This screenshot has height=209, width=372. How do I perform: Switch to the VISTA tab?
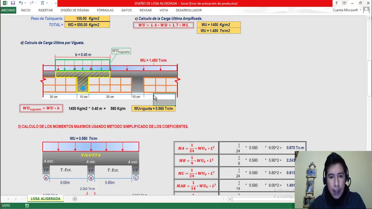pyautogui.click(x=164, y=10)
